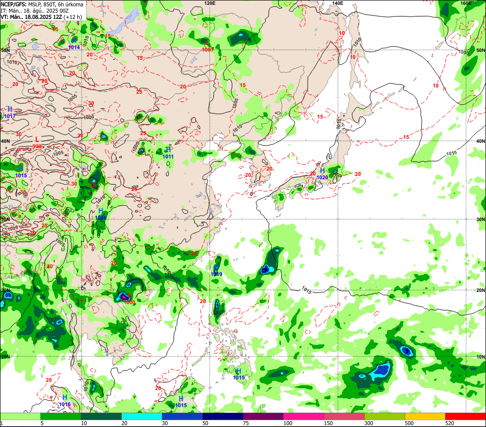Click the low marked L 993
The image size is (486, 427).
coord(37,142)
